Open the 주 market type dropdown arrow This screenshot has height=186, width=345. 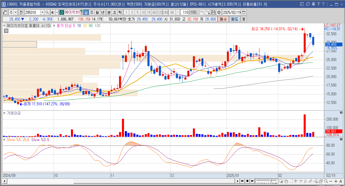(x=16, y=12)
